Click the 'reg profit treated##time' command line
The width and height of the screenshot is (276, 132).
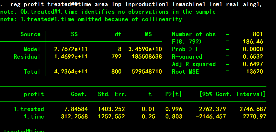pyautogui.click(x=131, y=4)
